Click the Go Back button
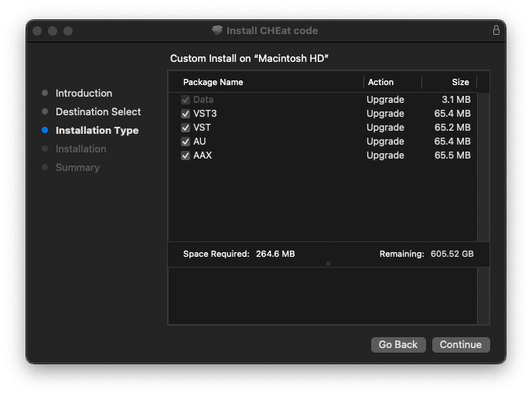The width and height of the screenshot is (532, 396). 398,344
